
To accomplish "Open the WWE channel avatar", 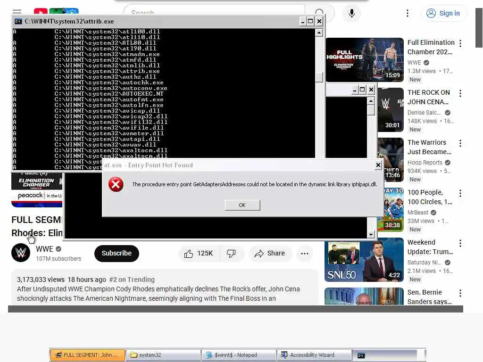I will pos(21,253).
